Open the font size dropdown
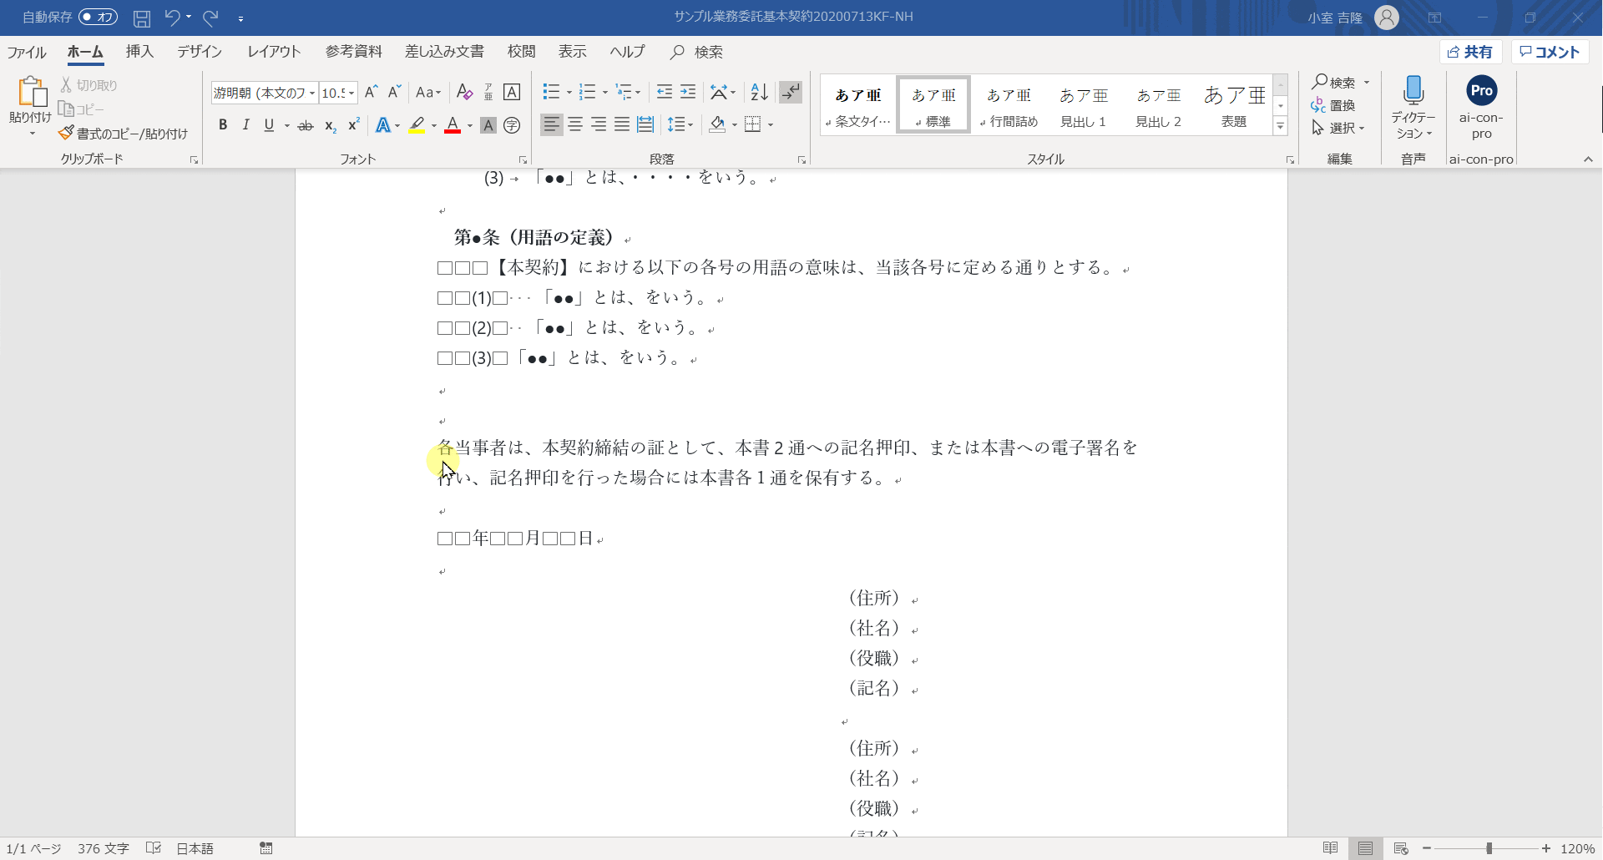1603x860 pixels. [352, 93]
